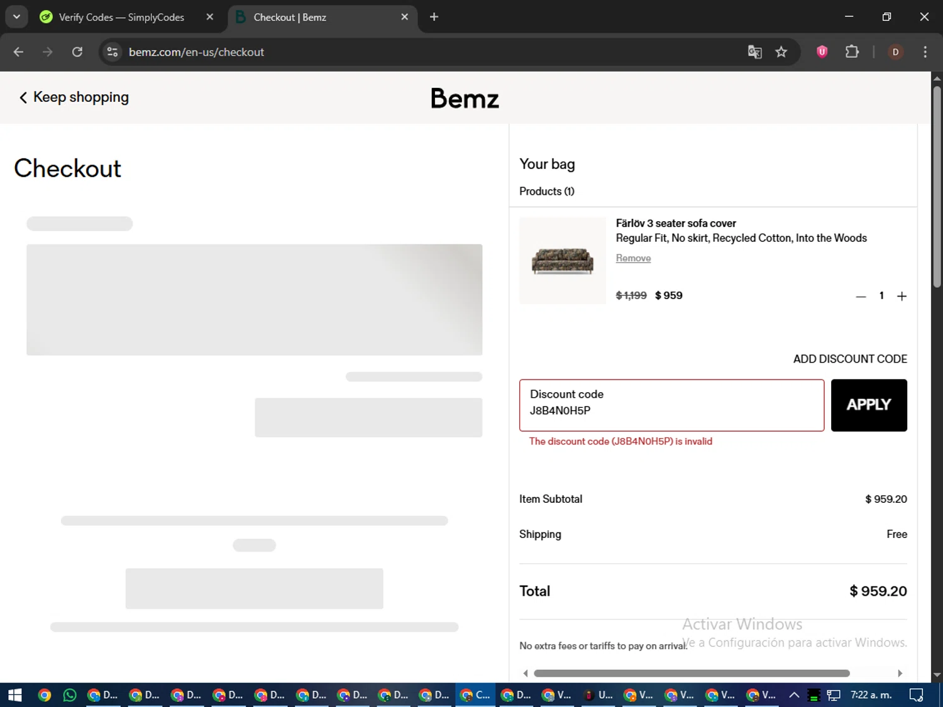Click scroll down arrow of page

coord(937,675)
